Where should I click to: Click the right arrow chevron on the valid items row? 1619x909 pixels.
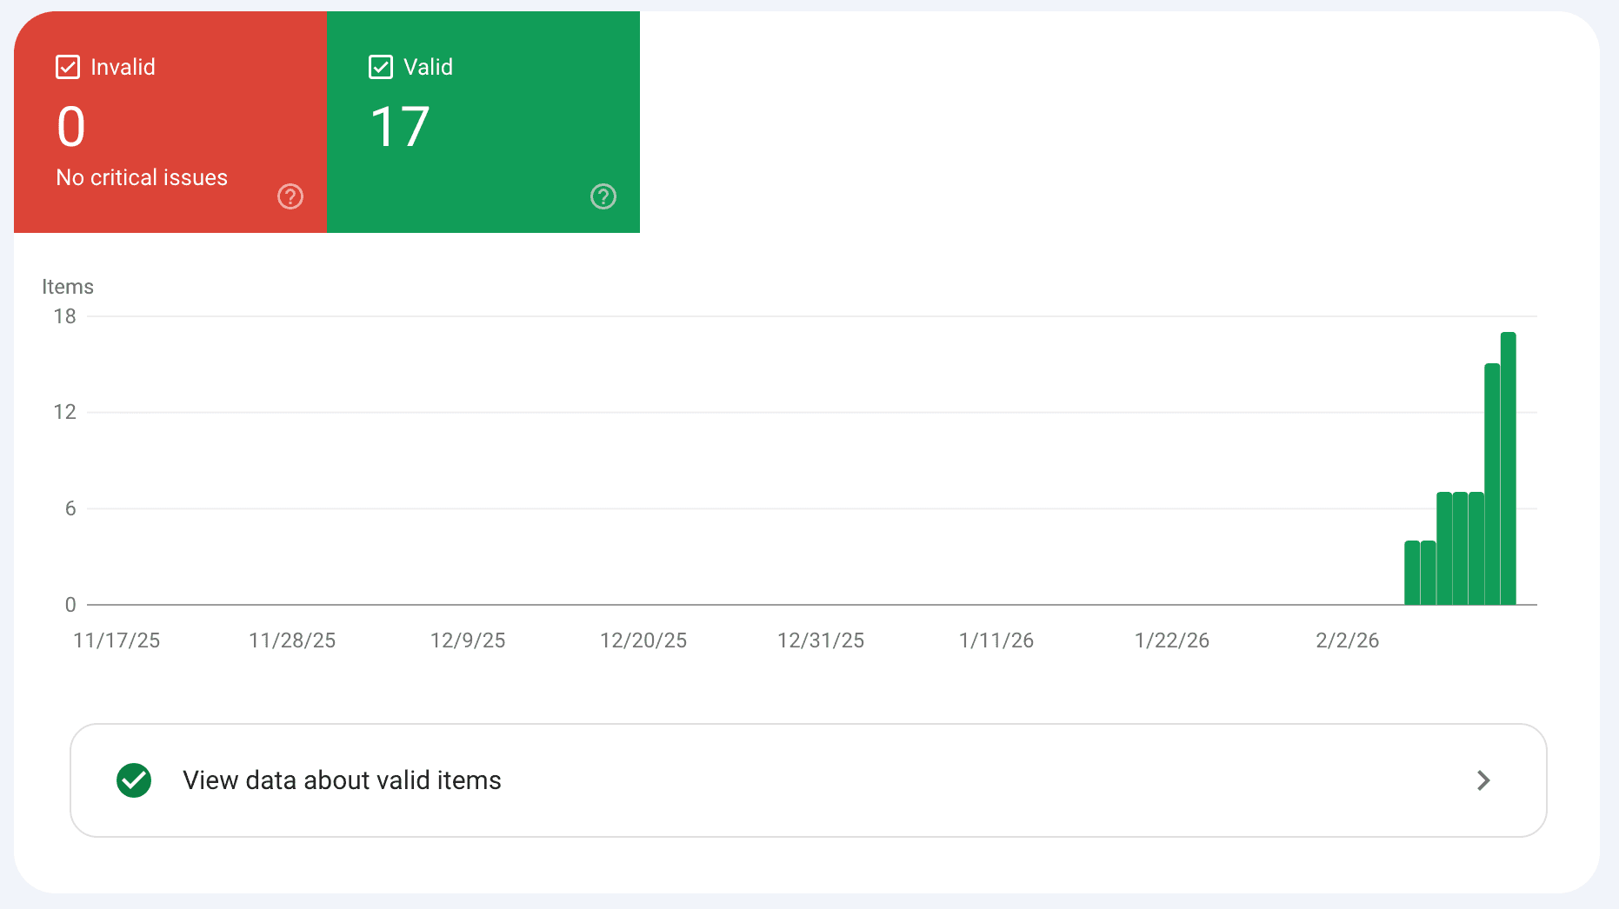coord(1483,780)
